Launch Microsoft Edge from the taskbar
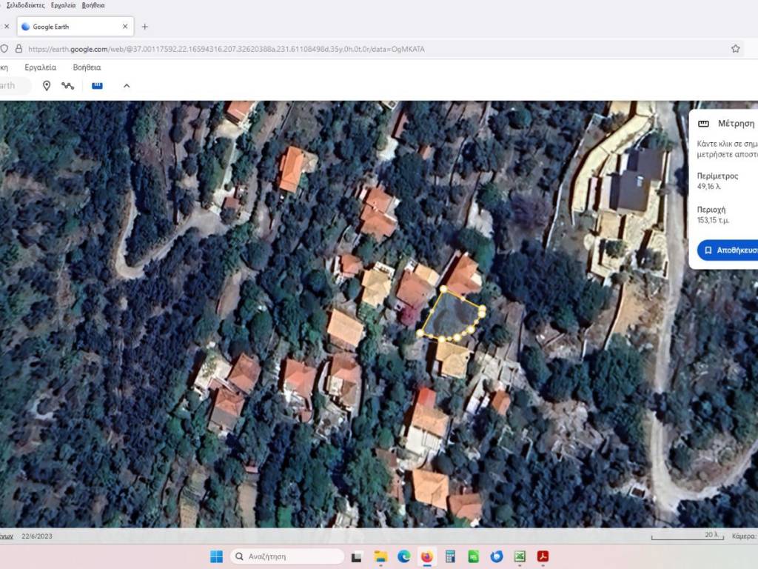 click(403, 556)
